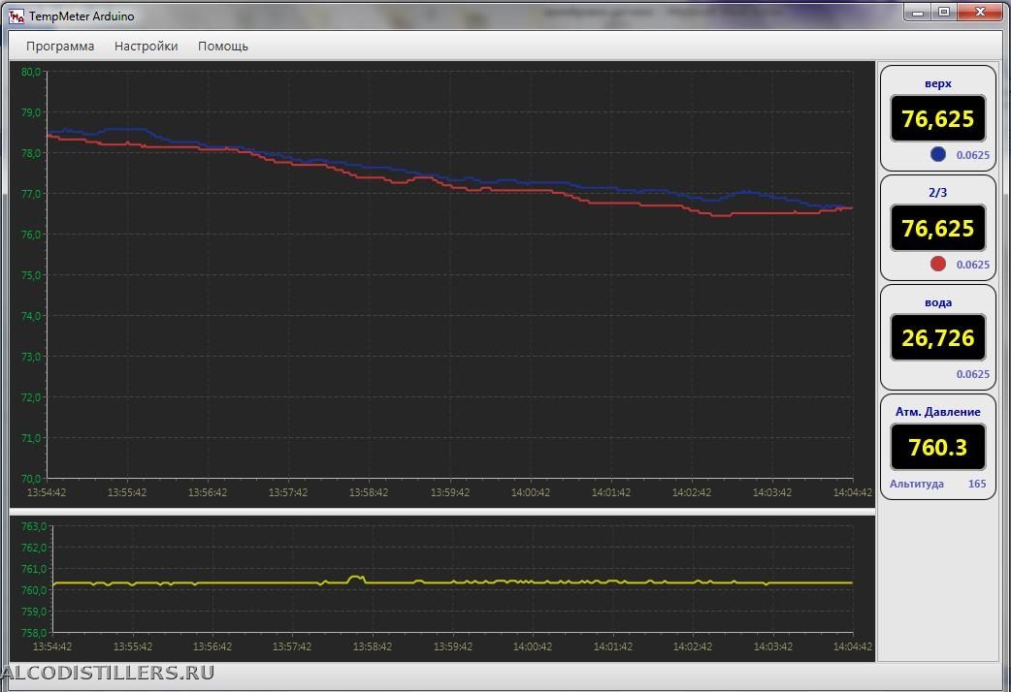The height and width of the screenshot is (692, 1011).
Task: Click 13:54:42 on the temperature chart axis
Action: (x=47, y=492)
